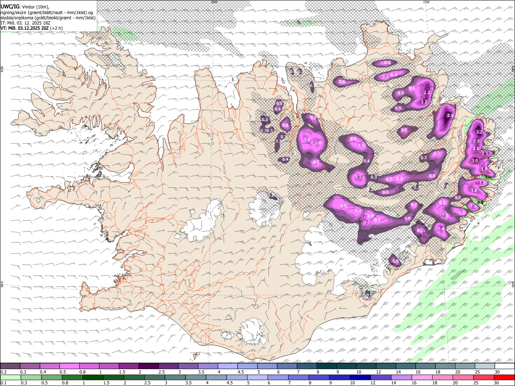Click the 1.1 snowfall value on the map
The image size is (515, 386).
point(358,177)
